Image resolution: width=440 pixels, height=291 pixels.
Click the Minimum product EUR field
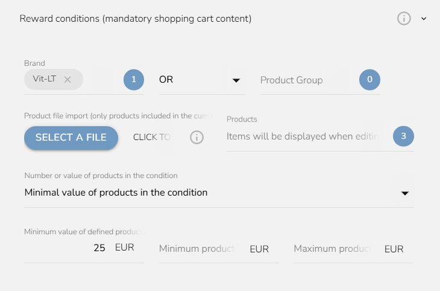(x=199, y=249)
